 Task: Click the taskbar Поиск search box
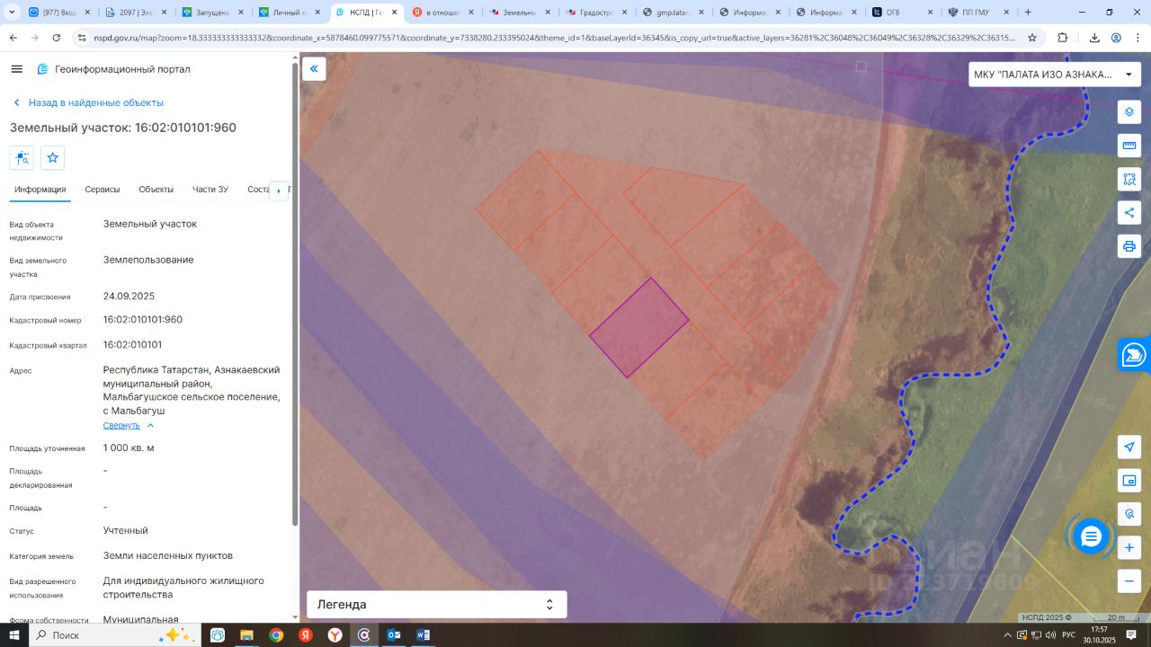115,635
